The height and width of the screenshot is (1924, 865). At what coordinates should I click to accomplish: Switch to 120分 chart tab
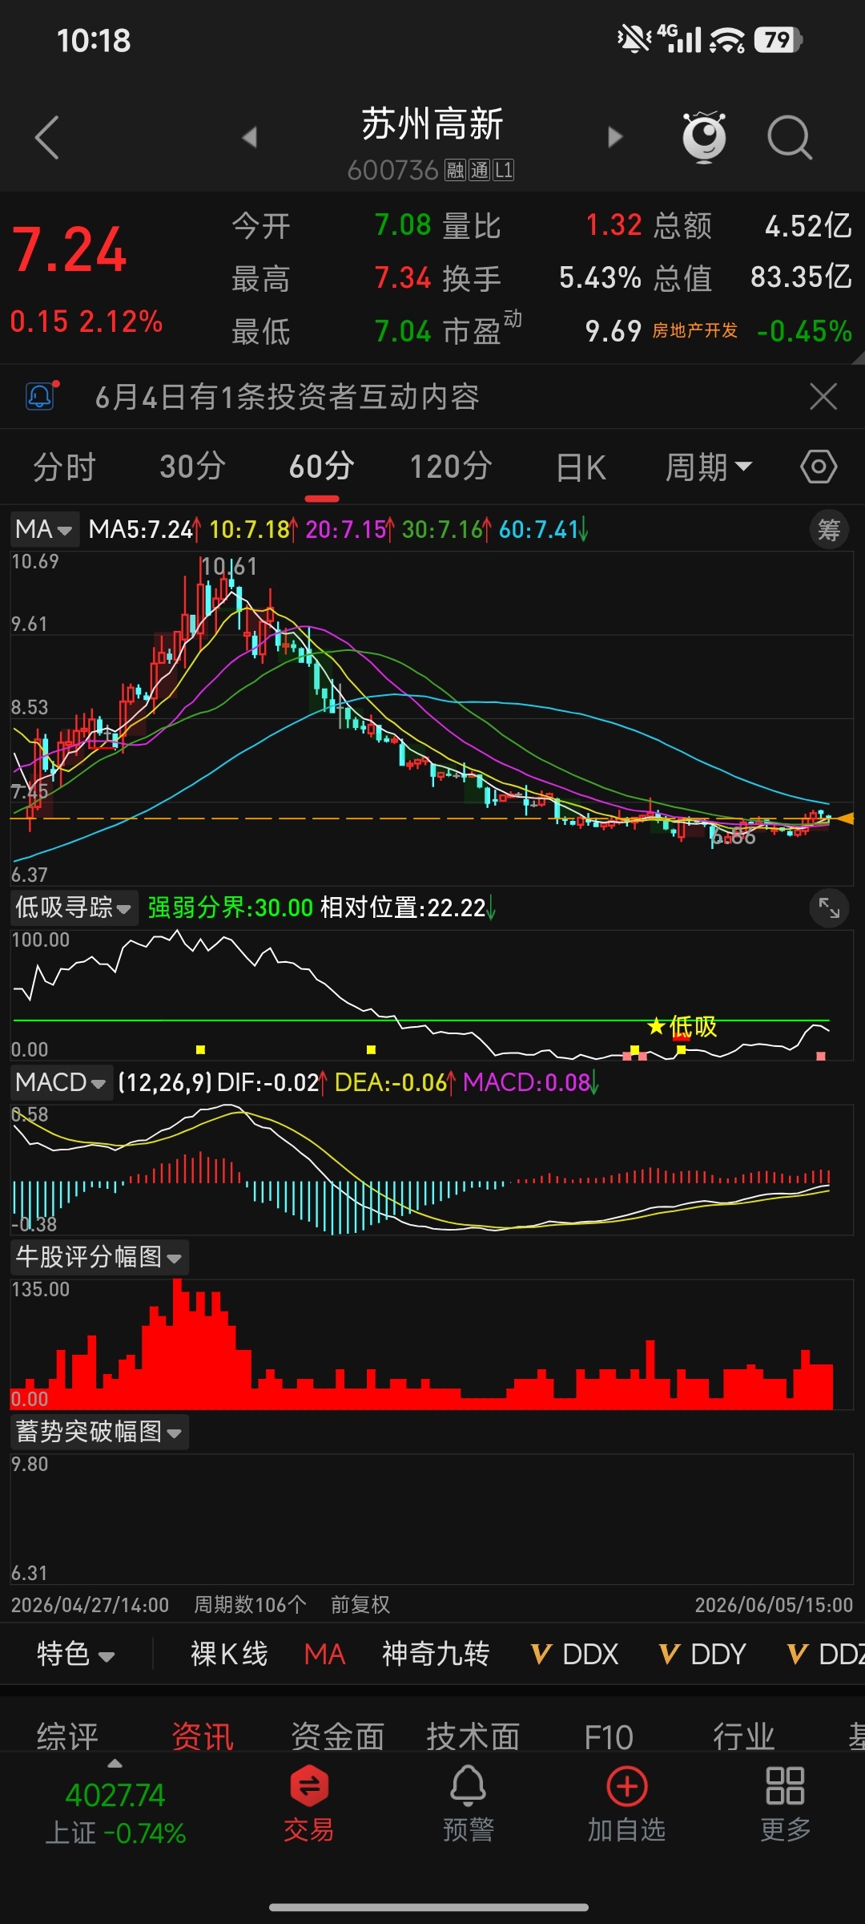click(x=451, y=467)
